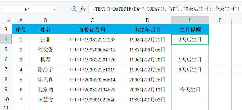This screenshot has height=110, width=242.
Task: Click the zoom magnifier icon beside fx
Action: pyautogui.click(x=74, y=9)
